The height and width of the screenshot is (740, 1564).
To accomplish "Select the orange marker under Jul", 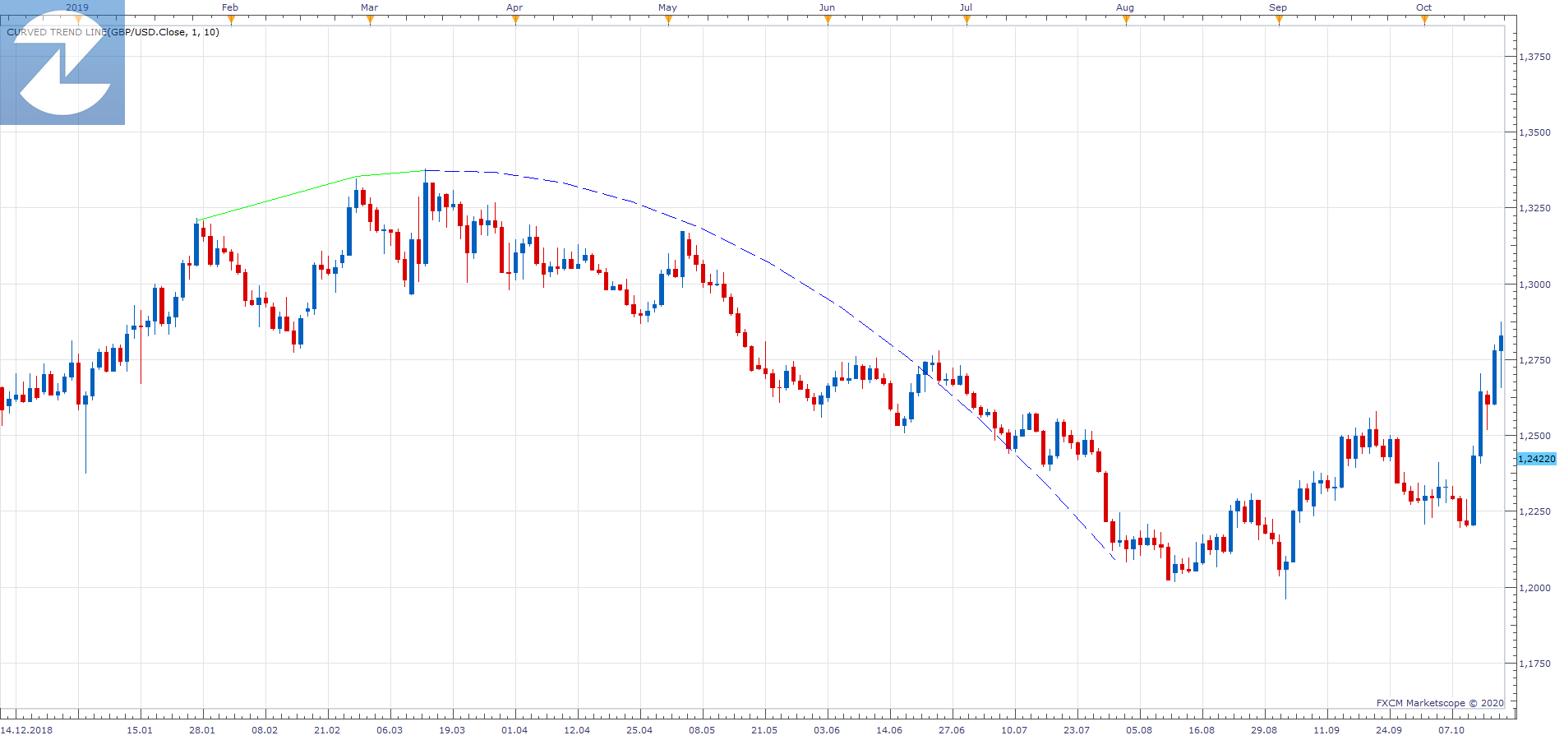I will click(x=967, y=20).
